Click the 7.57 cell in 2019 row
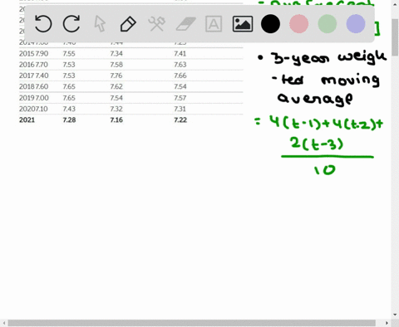This screenshot has height=327, width=399. 180,98
